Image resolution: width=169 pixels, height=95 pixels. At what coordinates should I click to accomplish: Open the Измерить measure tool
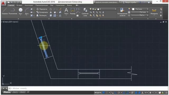point(154,12)
